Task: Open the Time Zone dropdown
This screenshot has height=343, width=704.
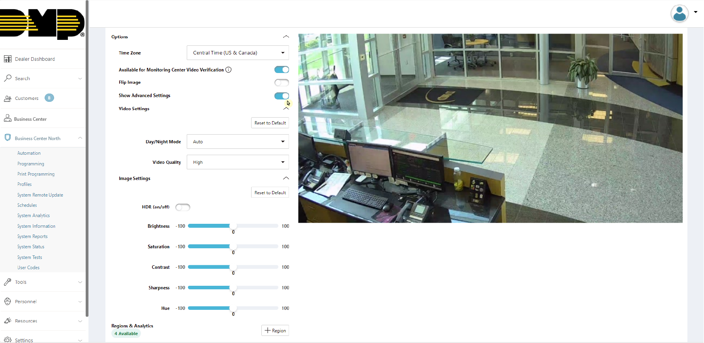Action: click(x=238, y=53)
